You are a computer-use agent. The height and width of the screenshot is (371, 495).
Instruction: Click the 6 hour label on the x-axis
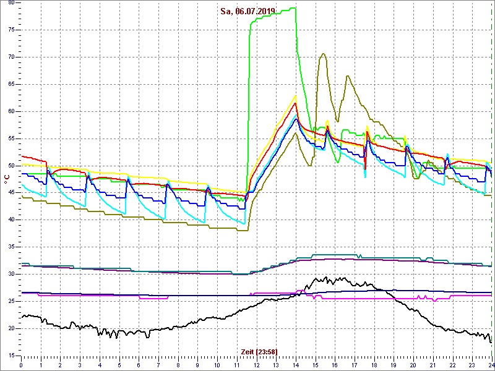[139, 365]
